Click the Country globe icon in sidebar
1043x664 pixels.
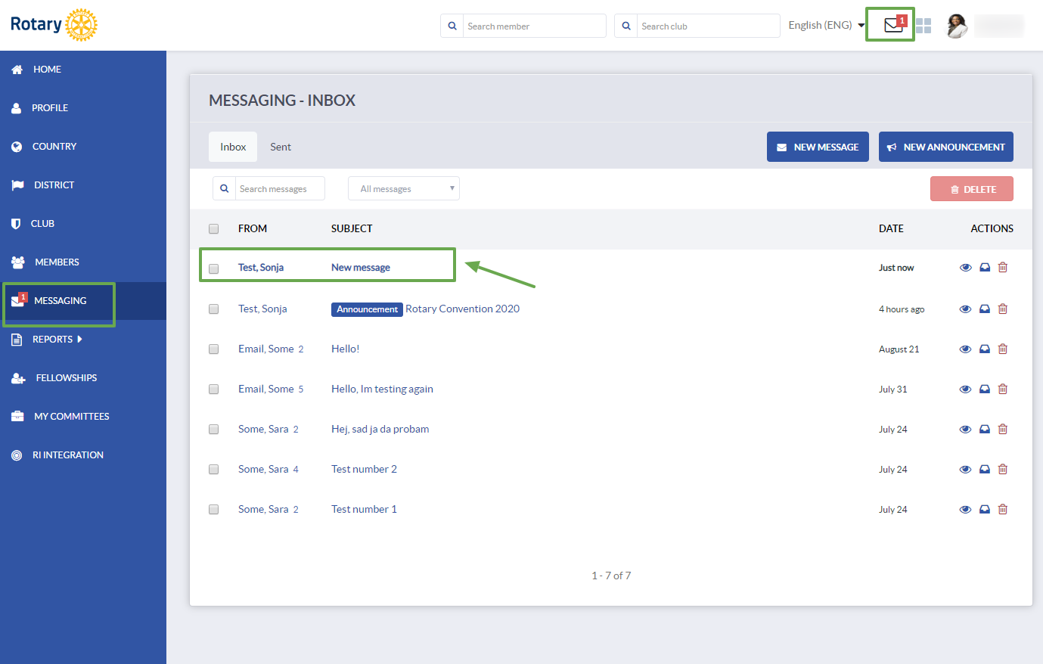tap(17, 147)
